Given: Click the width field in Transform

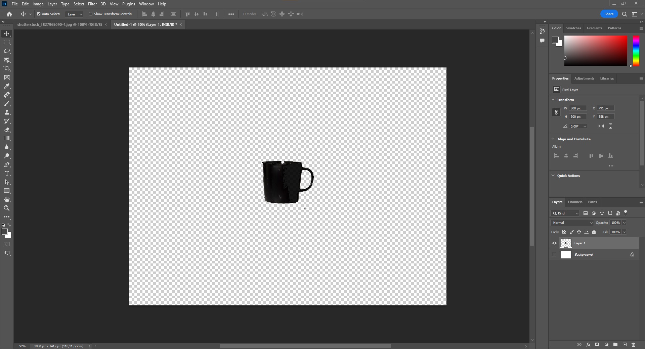Looking at the screenshot, I should click(x=578, y=108).
